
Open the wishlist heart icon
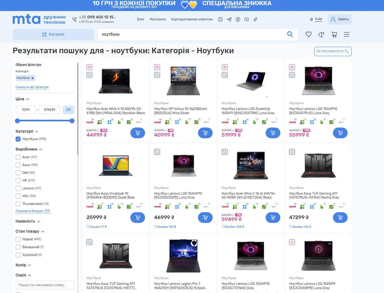[x=309, y=34]
